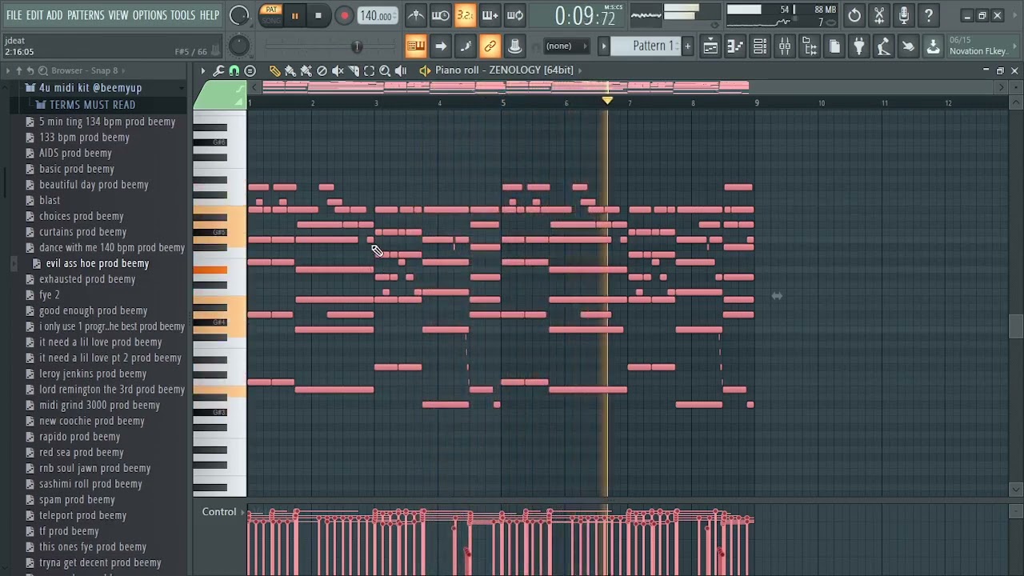The height and width of the screenshot is (576, 1024).
Task: Expand the pattern list arrow before Pattern 1
Action: point(604,46)
